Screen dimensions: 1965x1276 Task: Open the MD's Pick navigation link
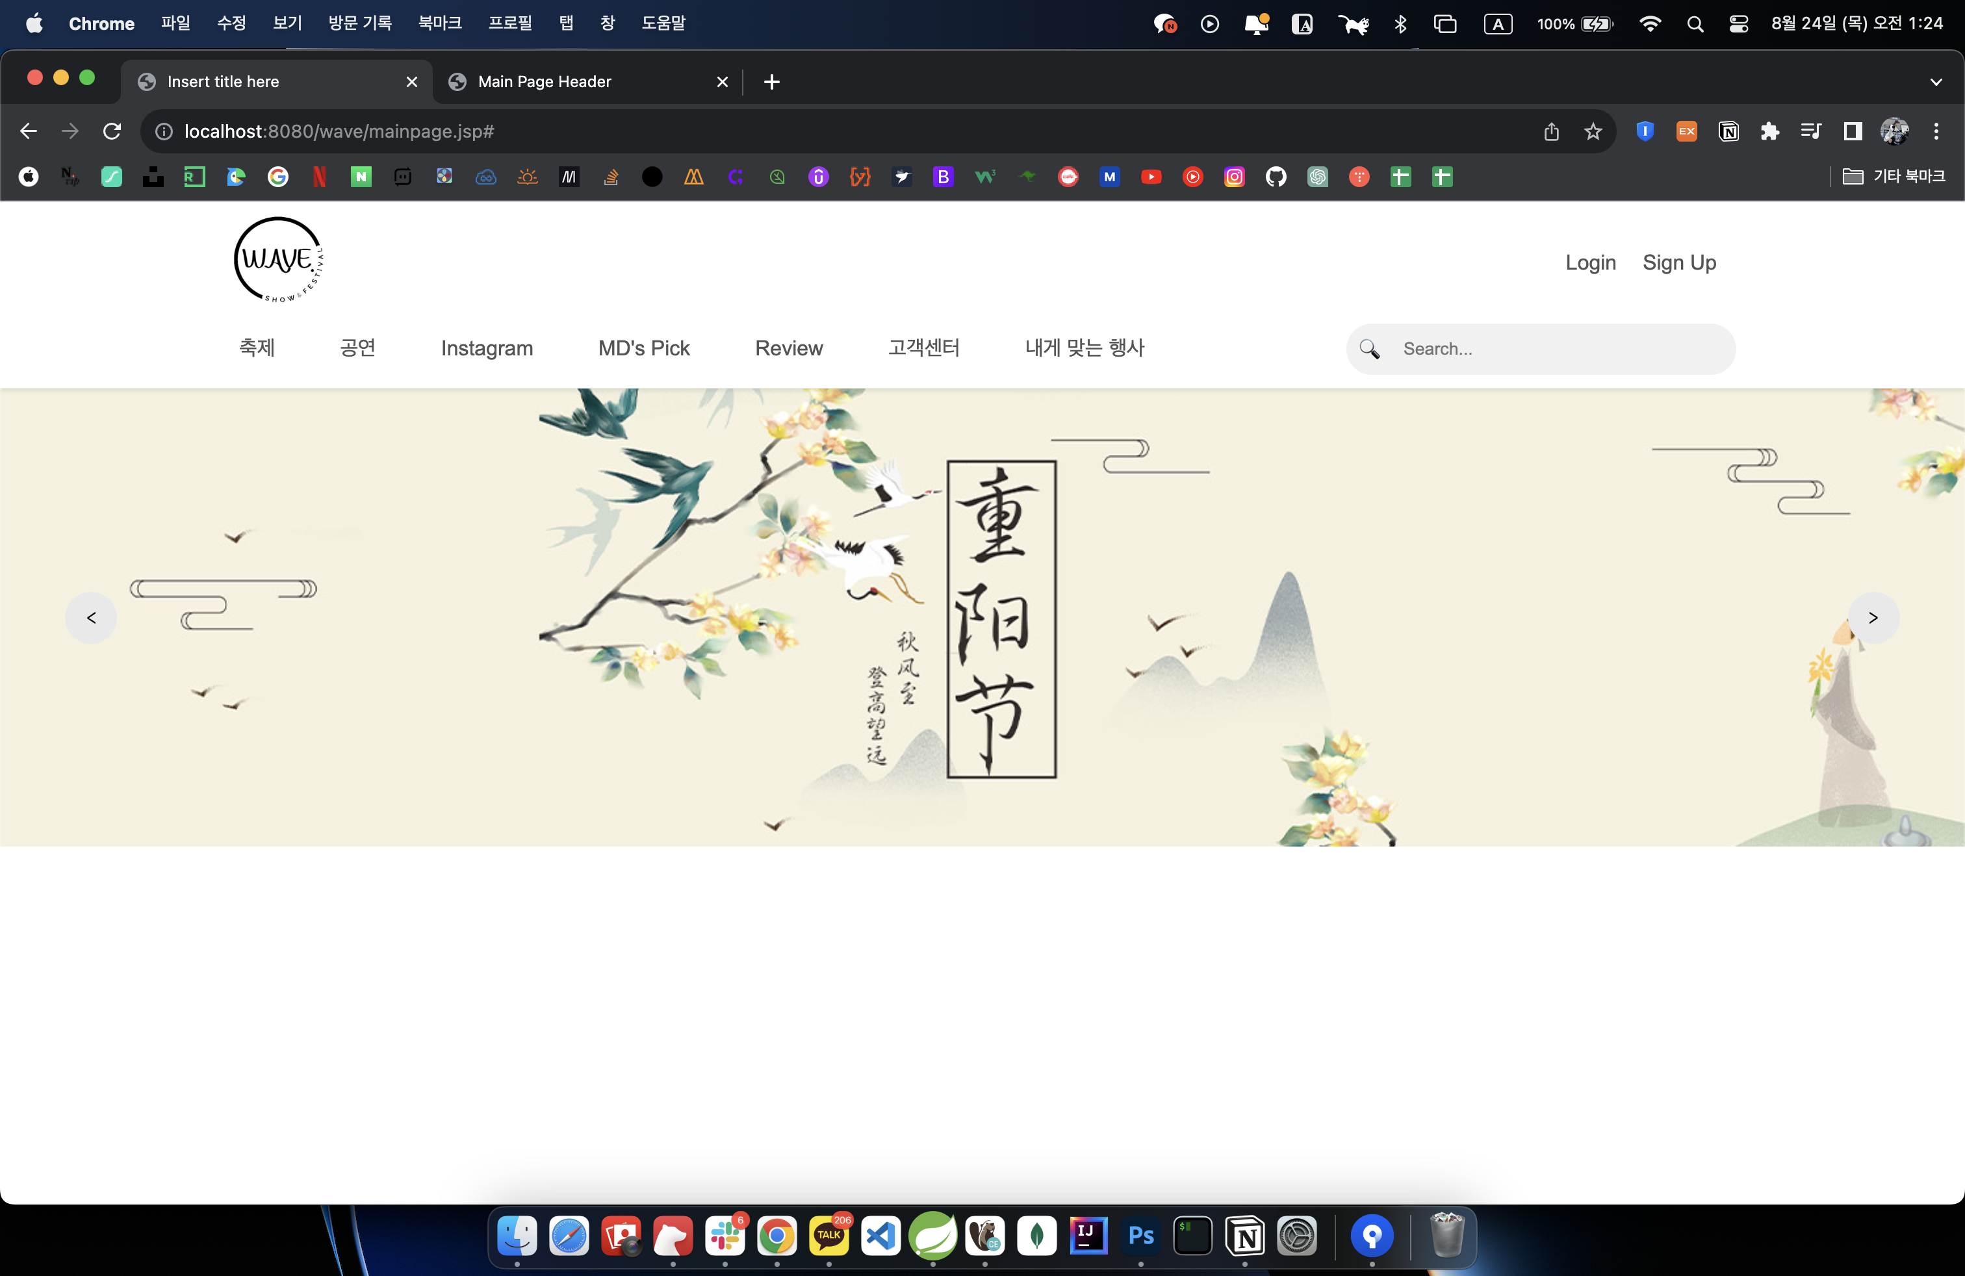(x=643, y=348)
